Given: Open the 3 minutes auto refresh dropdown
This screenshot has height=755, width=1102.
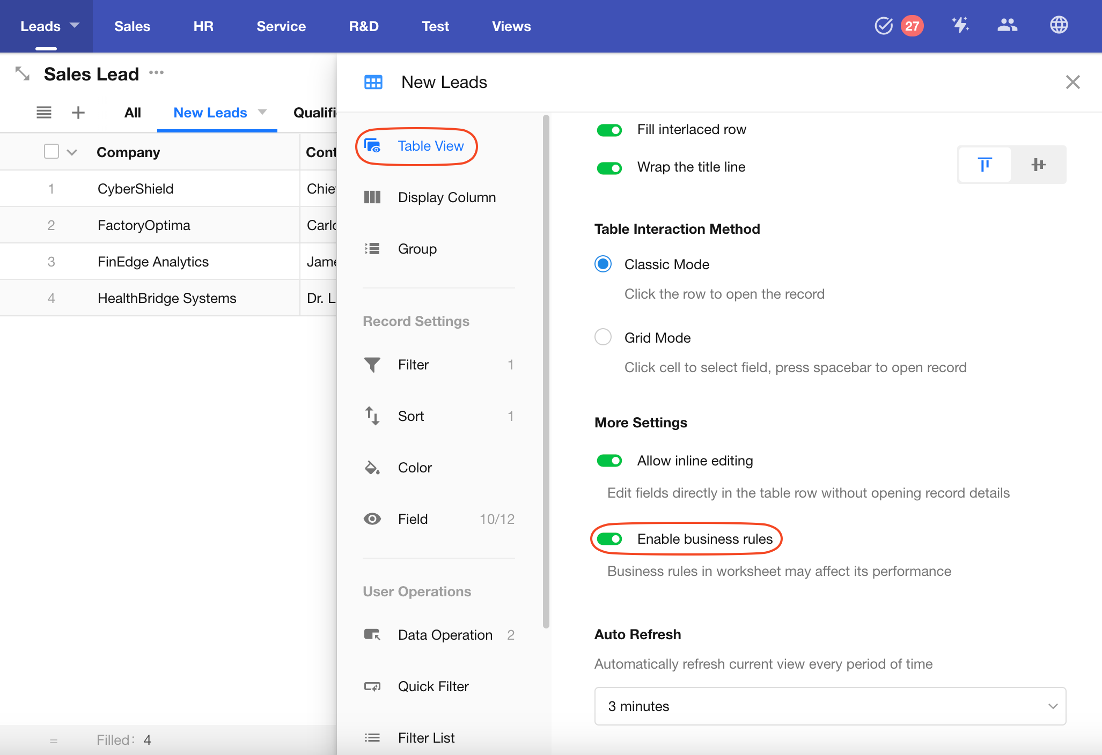Looking at the screenshot, I should click(x=829, y=706).
